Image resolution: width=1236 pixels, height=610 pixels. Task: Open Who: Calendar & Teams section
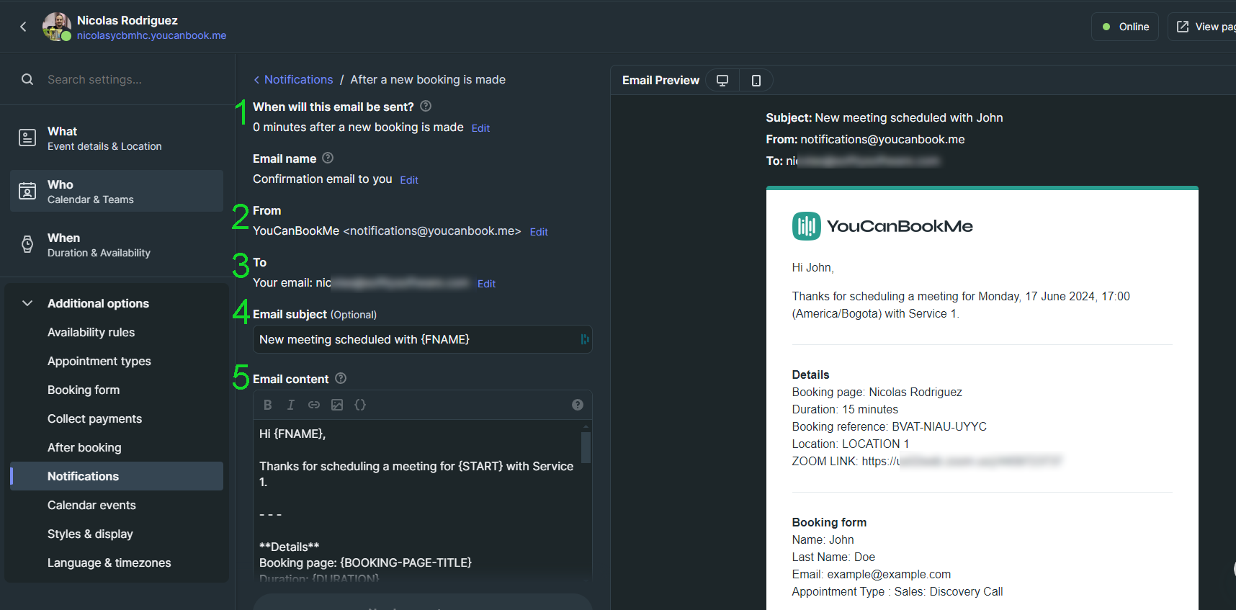click(117, 191)
